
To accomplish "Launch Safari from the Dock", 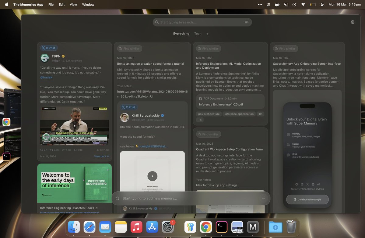I will click(x=89, y=227).
